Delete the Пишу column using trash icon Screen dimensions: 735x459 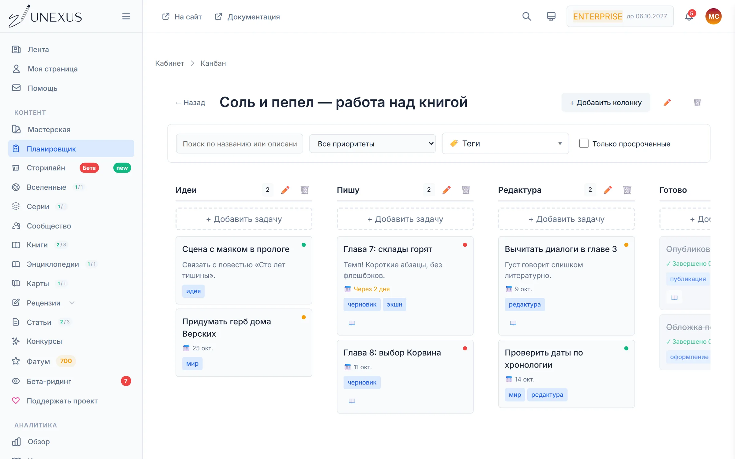pos(466,190)
